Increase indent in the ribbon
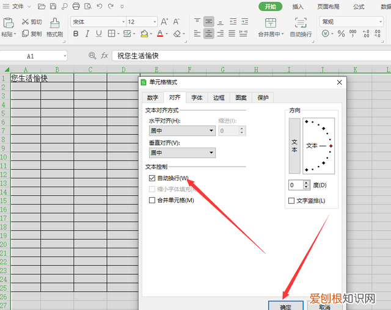391x310 pixels. [x=244, y=21]
